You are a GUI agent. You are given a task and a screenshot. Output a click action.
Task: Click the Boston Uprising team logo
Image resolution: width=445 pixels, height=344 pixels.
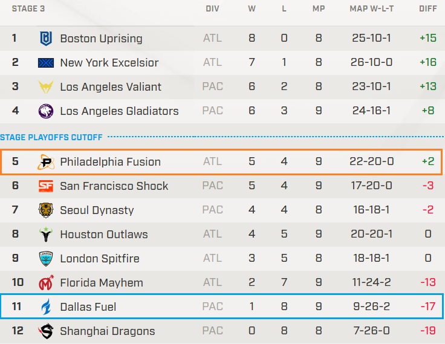(x=46, y=38)
